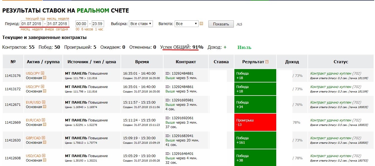Open the USD/JPY asset link in row 11413172
This screenshot has width=375, height=166.
33,87
